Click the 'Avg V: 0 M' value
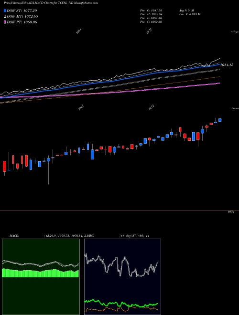This screenshot has height=315, width=239. click(x=186, y=10)
